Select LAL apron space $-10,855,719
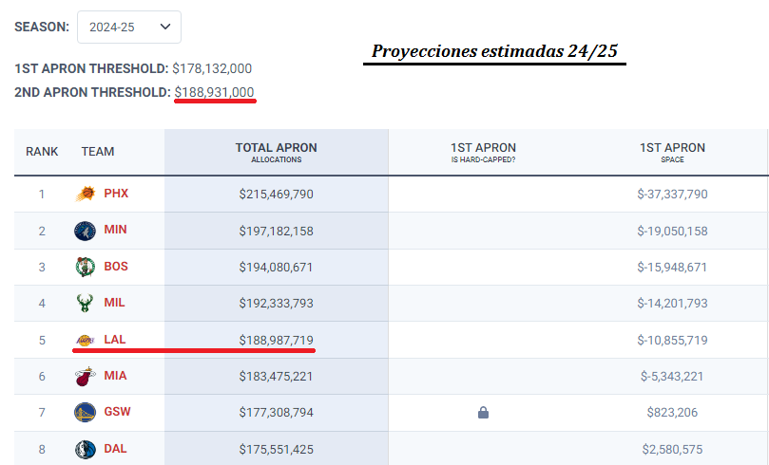 672,340
